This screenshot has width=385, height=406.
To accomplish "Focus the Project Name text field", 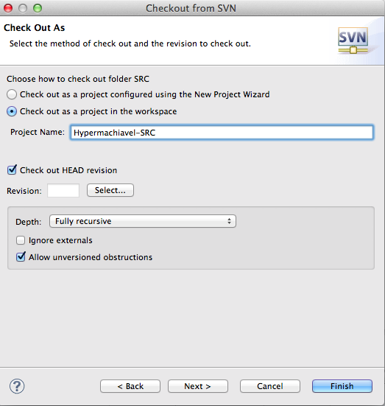I will (222, 133).
